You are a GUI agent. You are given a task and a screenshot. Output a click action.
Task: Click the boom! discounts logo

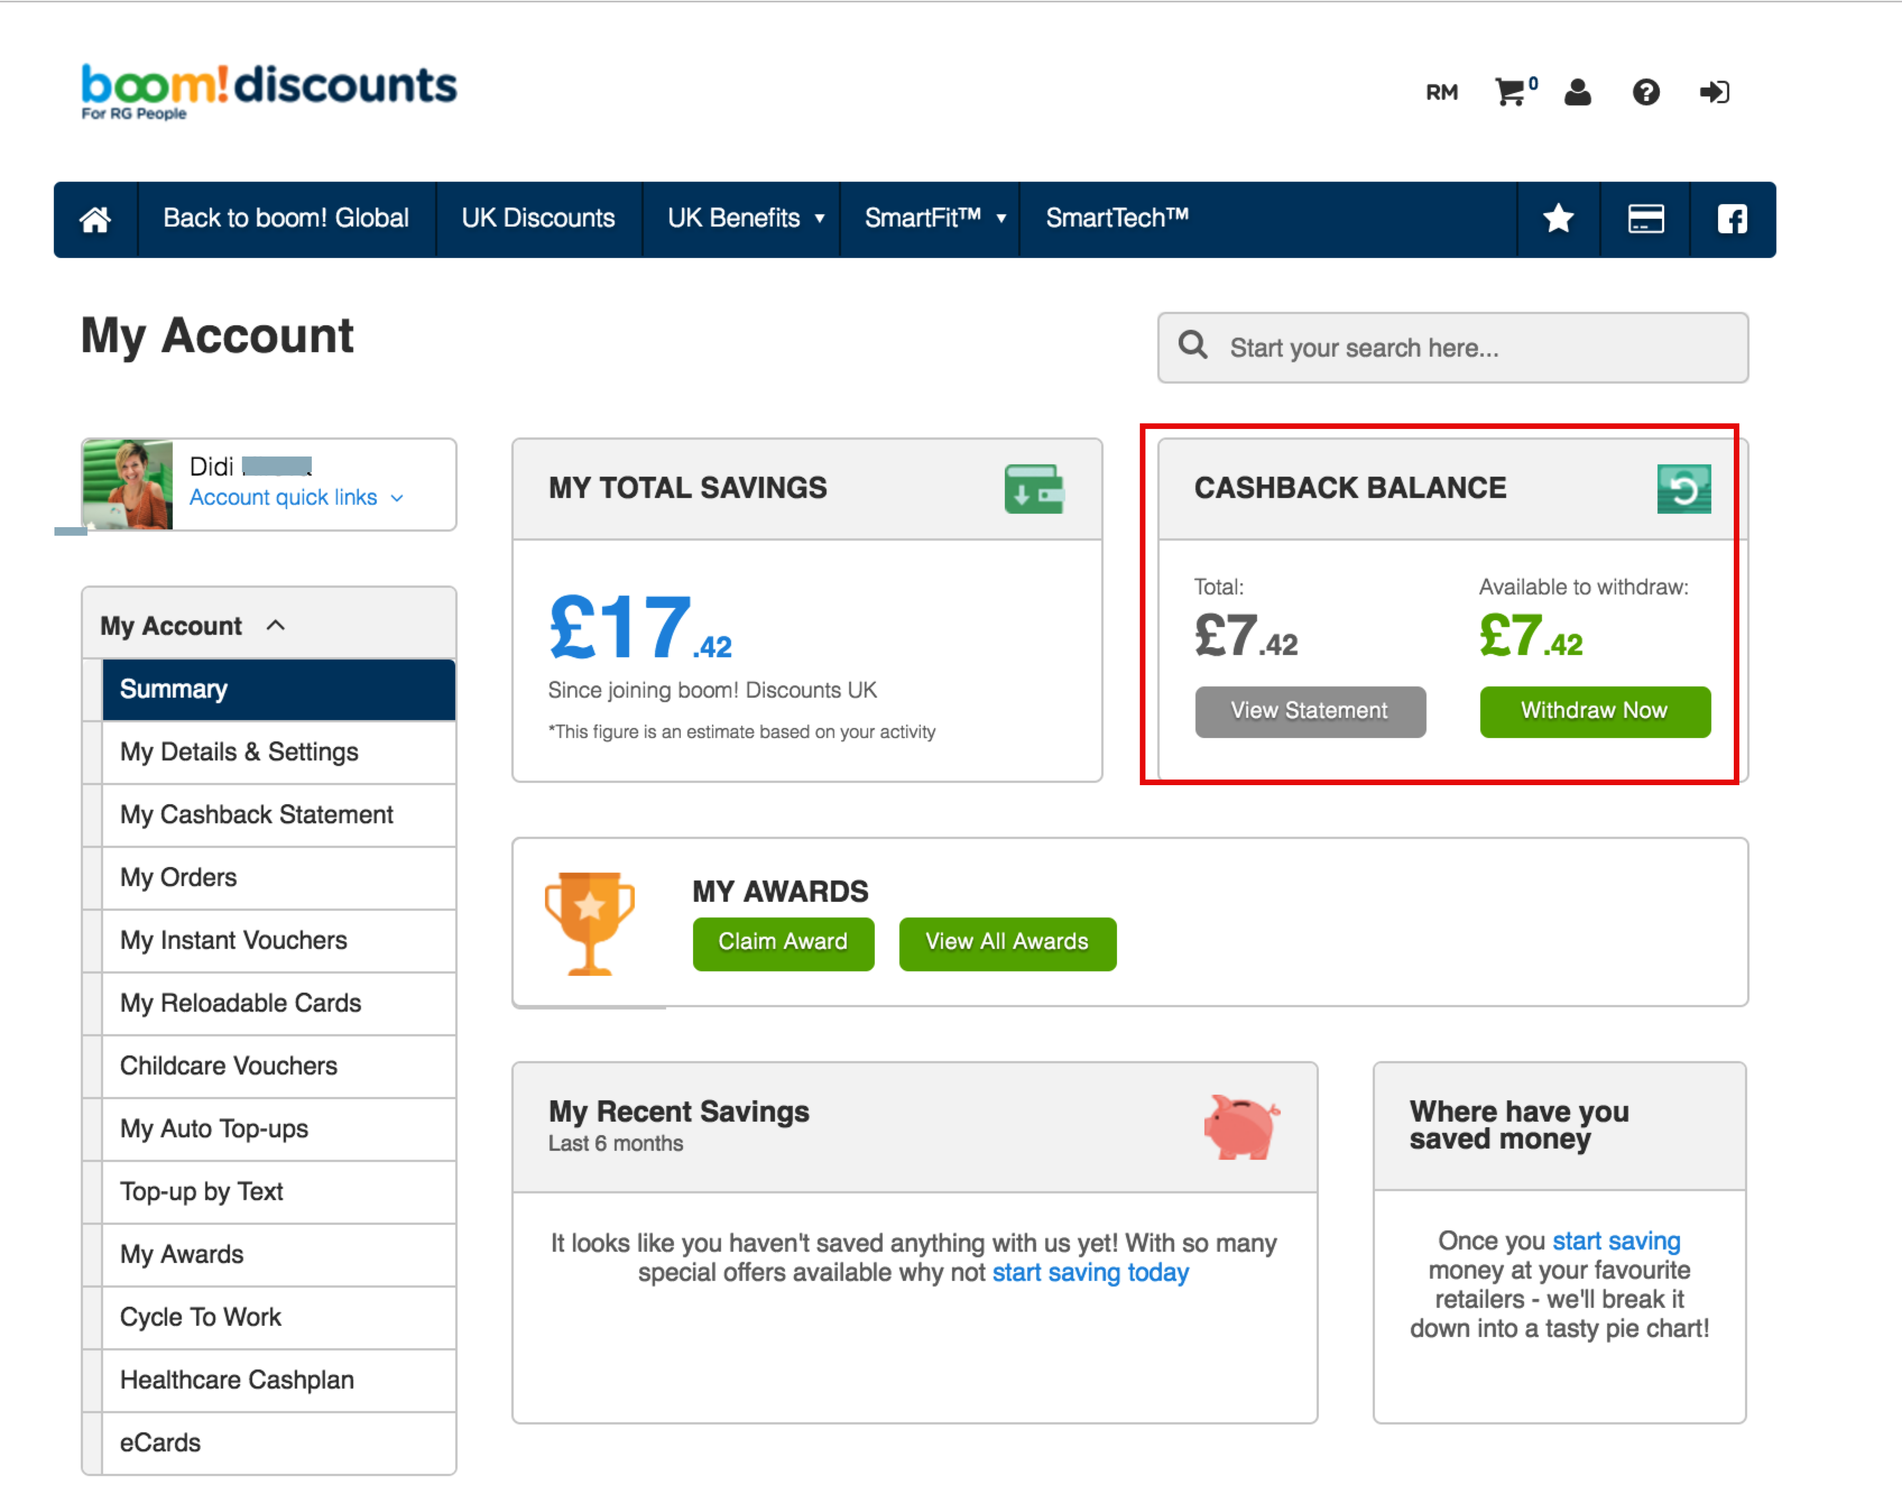tap(269, 91)
